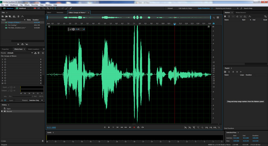Open the Presets dropdown in Effects Rack
This screenshot has width=268, height=146.
click(32, 53)
